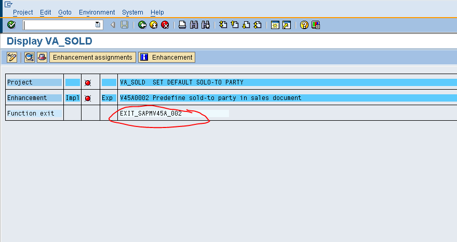The height and width of the screenshot is (242, 457).
Task: Click the yellow Exit arrow icon
Action: [154, 25]
